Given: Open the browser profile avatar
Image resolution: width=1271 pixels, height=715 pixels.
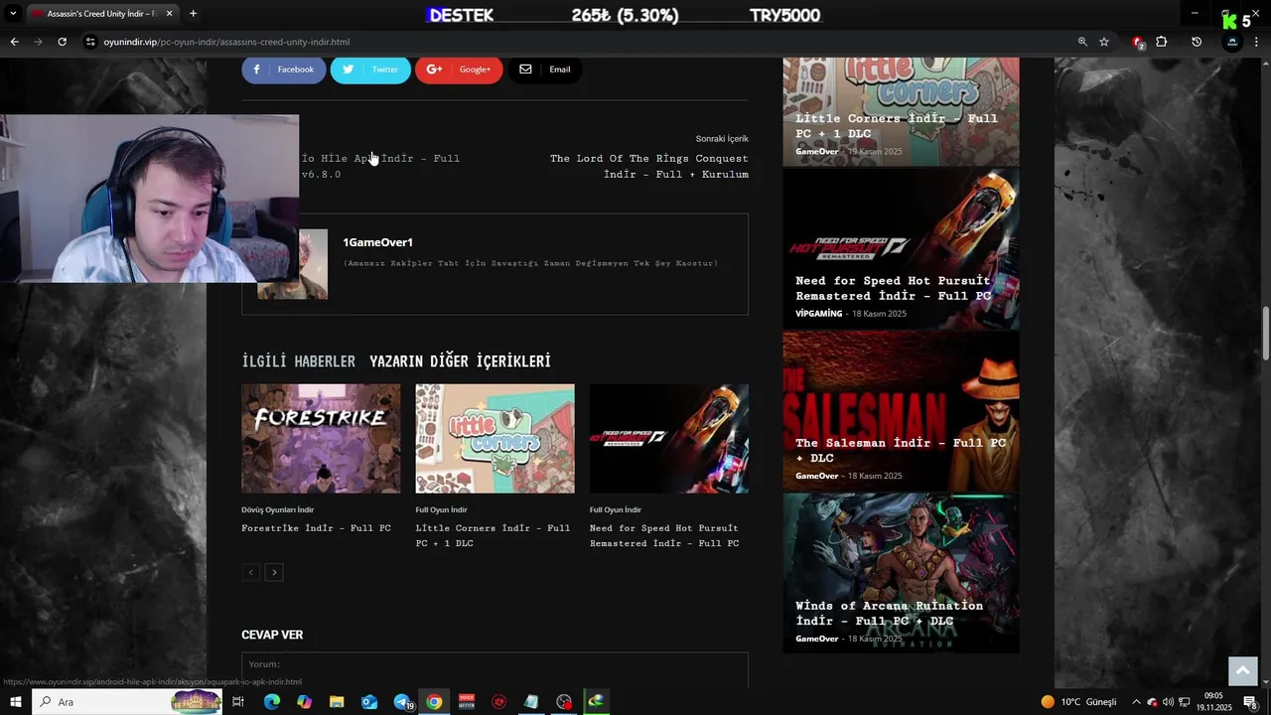Looking at the screenshot, I should (1232, 42).
